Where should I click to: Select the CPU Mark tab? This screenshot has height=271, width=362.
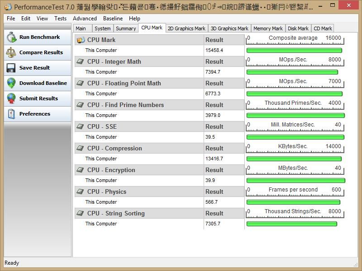point(152,28)
